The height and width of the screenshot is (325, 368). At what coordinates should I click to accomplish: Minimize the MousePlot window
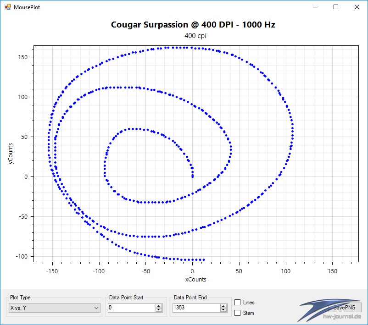(315, 7)
